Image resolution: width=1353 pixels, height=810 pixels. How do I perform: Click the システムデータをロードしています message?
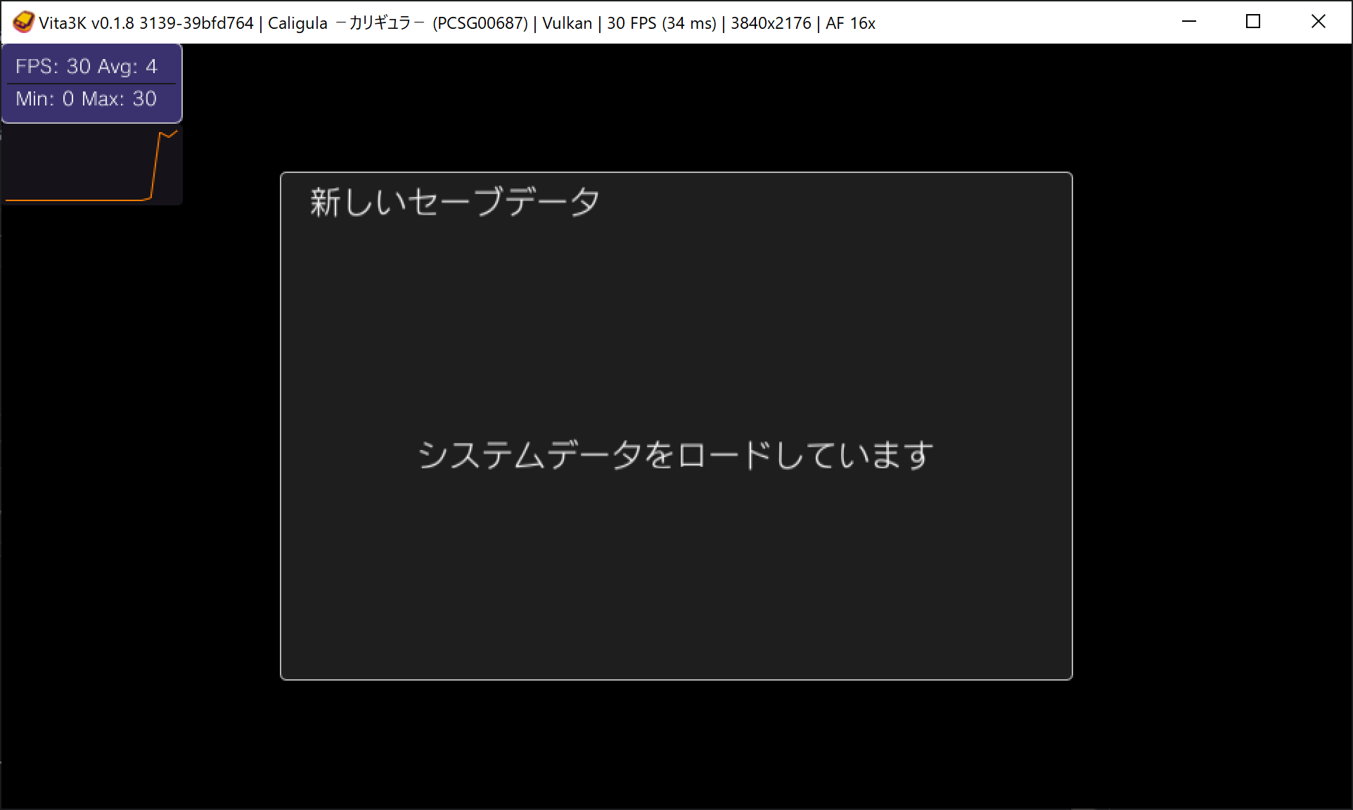tap(675, 455)
